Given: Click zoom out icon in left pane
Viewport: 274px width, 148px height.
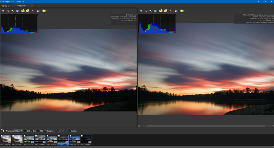Looking at the screenshot, I should (x=3, y=11).
